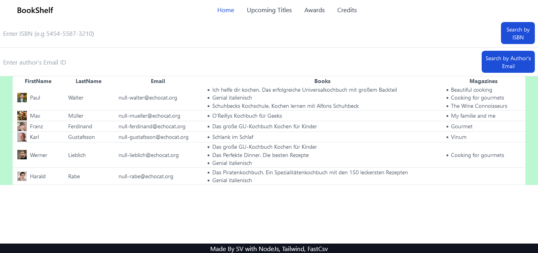
Task: Click 'Das Perfekte Dinner' book entry
Action: point(260,155)
